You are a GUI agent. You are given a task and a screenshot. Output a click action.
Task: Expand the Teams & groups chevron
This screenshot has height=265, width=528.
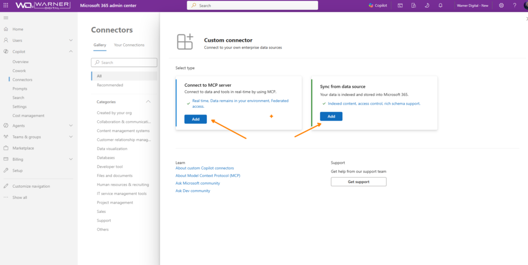(x=71, y=137)
